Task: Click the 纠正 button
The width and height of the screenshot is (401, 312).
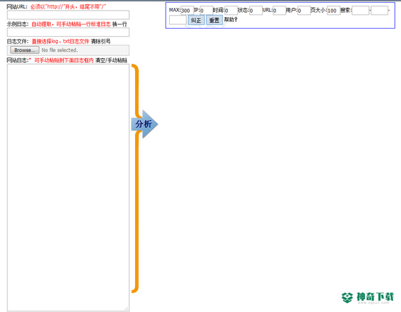Action: click(196, 20)
